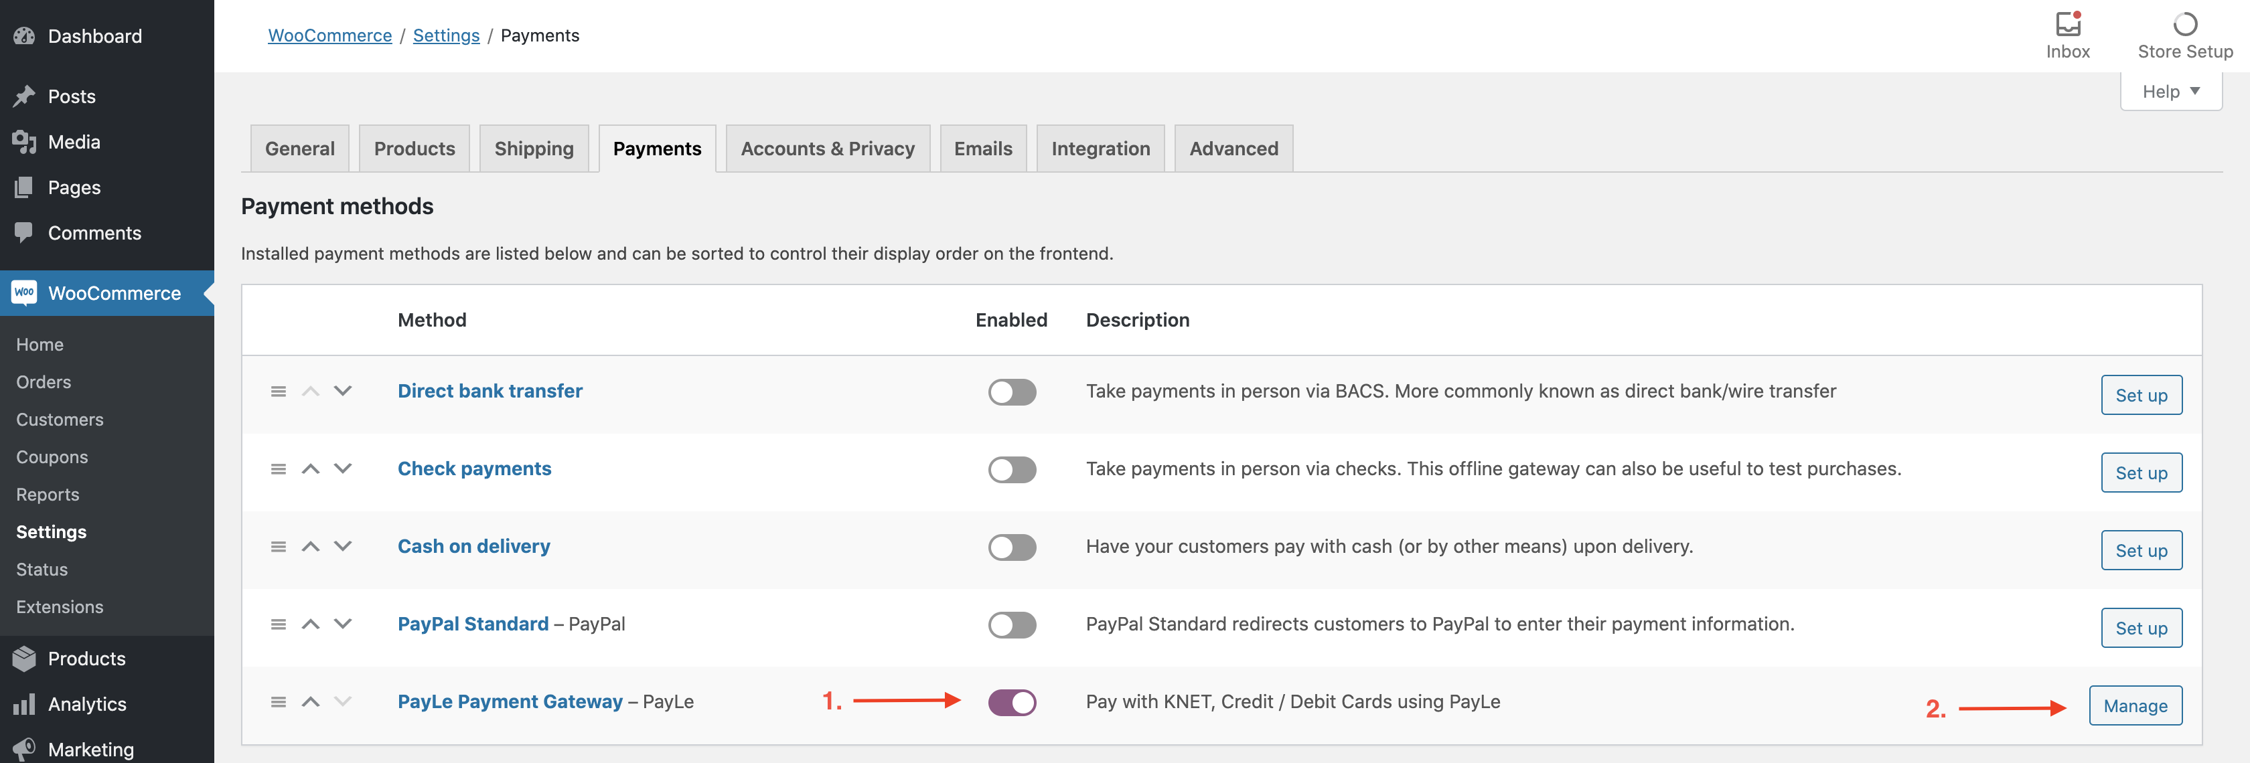Screen dimensions: 2250x763
Task: Grab the Check payments drag handle
Action: point(279,469)
